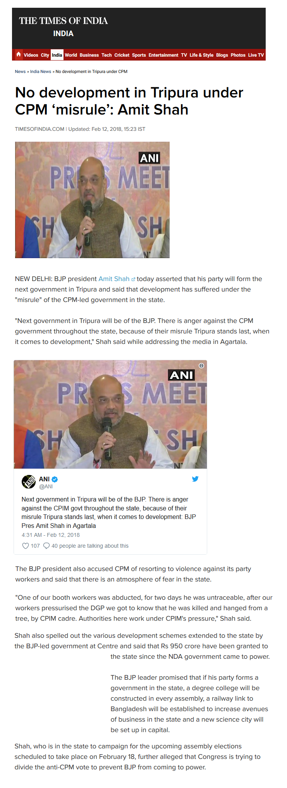Open the Videos menu item
This screenshot has height=788, width=287.
coord(31,55)
